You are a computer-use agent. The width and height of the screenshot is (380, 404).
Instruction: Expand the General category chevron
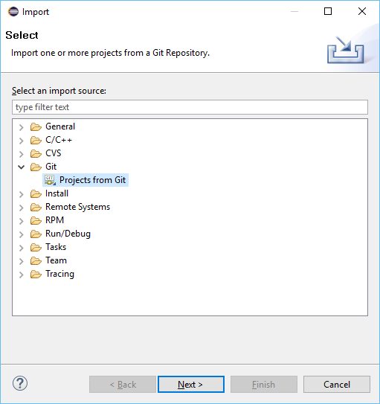21,127
